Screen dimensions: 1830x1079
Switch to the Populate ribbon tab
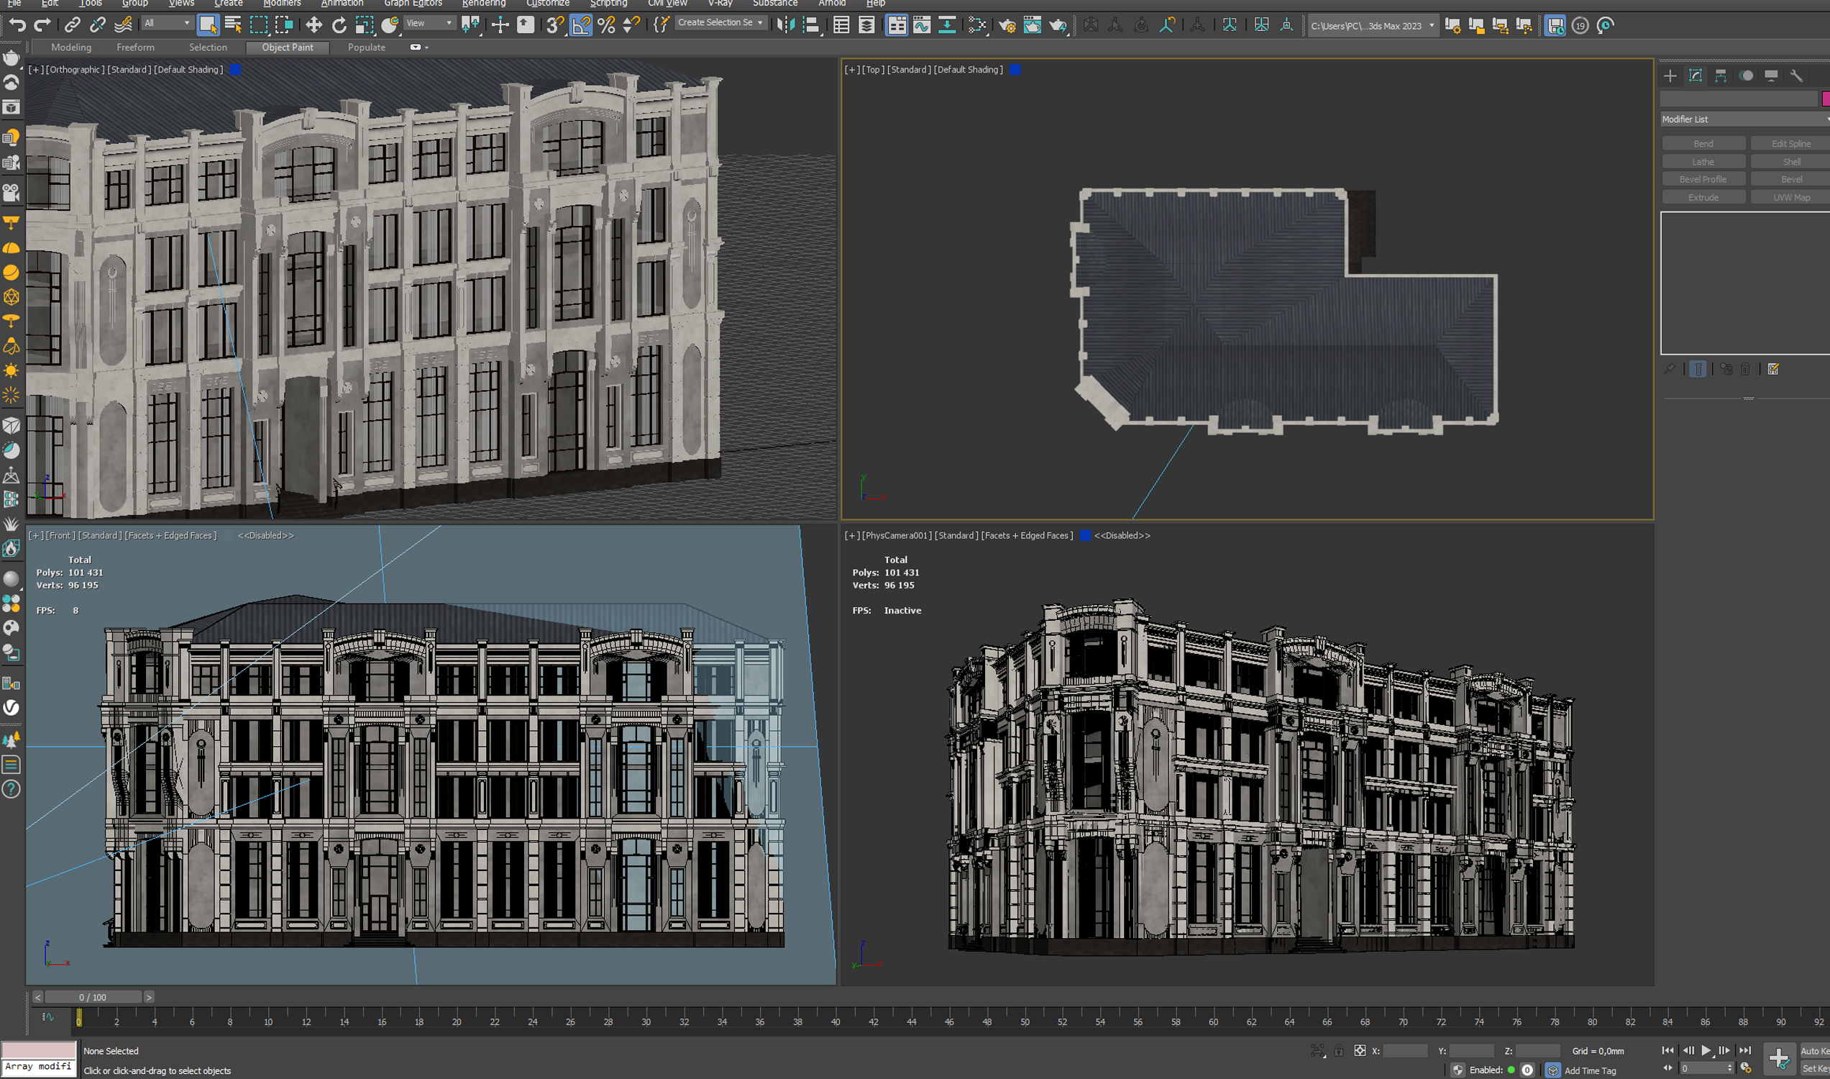point(366,47)
